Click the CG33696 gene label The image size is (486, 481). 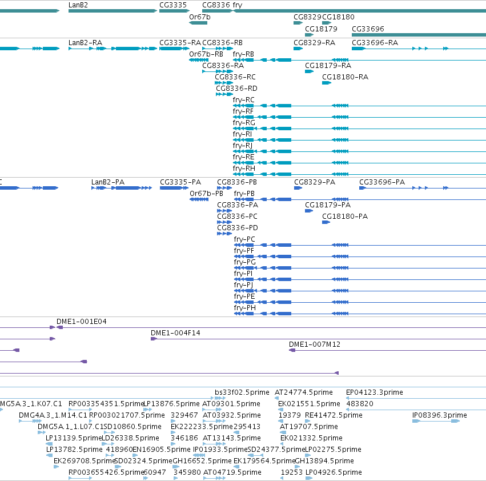click(368, 29)
